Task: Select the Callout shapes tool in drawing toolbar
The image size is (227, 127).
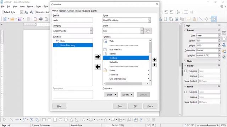Action: 113,120
